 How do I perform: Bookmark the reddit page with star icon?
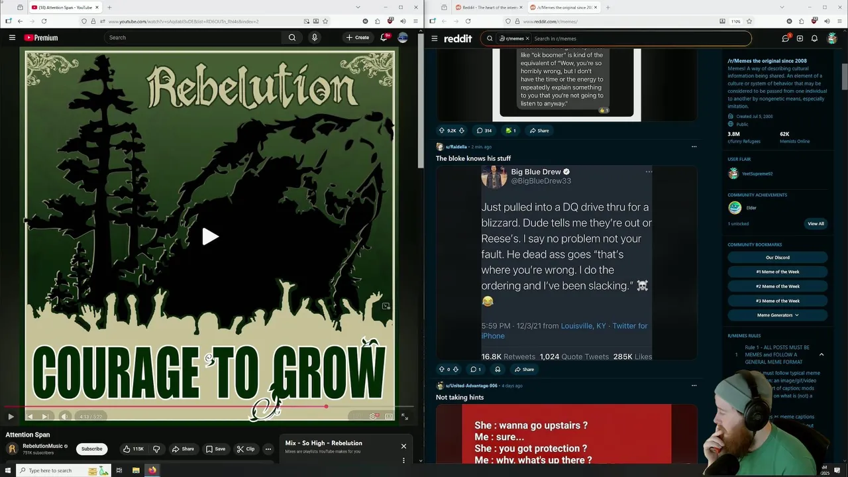point(749,21)
